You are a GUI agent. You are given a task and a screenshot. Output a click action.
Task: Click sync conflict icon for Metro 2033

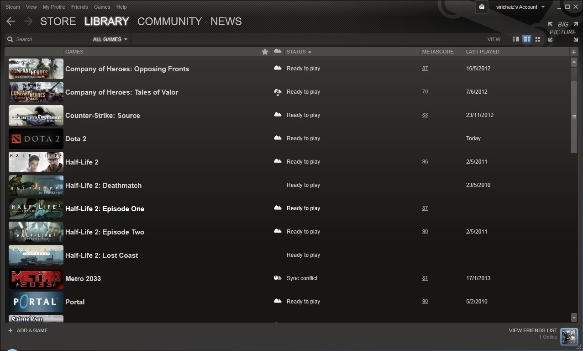(x=278, y=278)
